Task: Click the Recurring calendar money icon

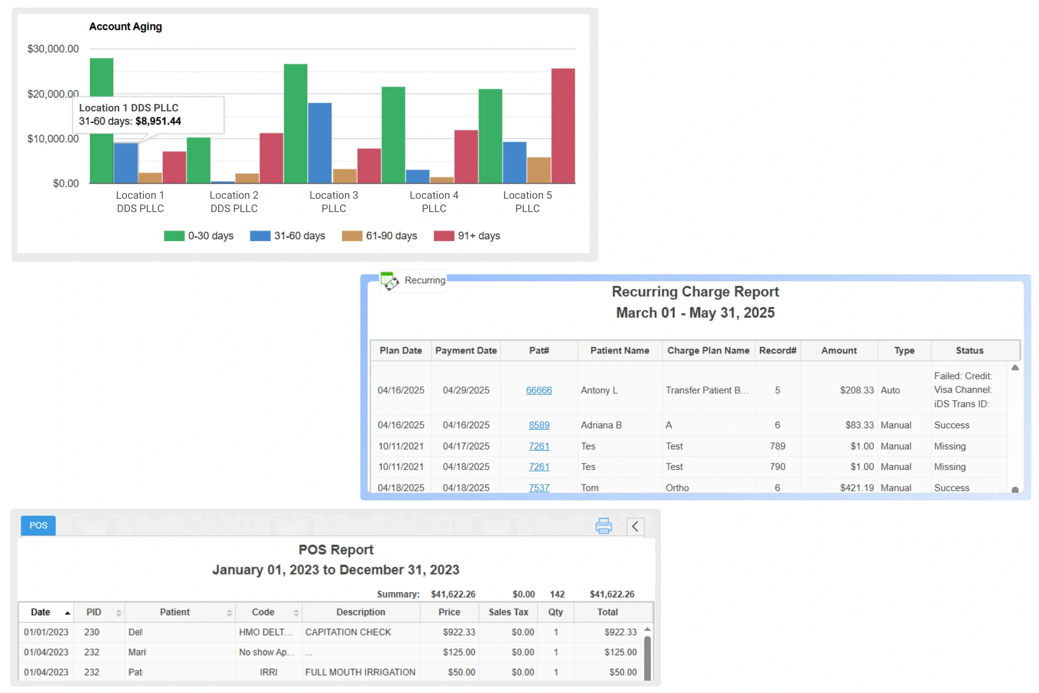Action: [x=389, y=281]
